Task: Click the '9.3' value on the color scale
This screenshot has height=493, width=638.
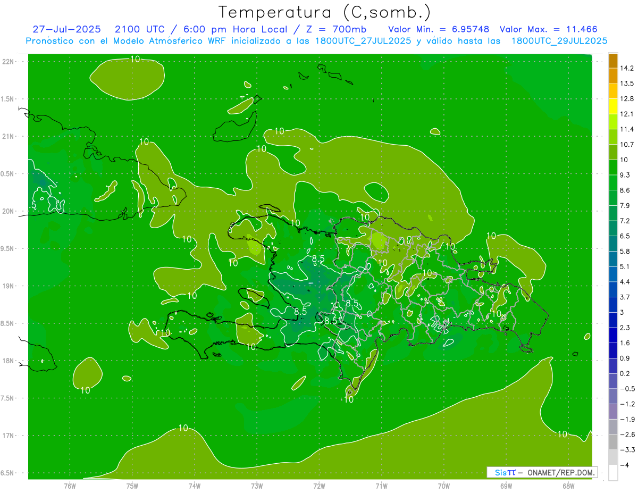Action: (625, 175)
